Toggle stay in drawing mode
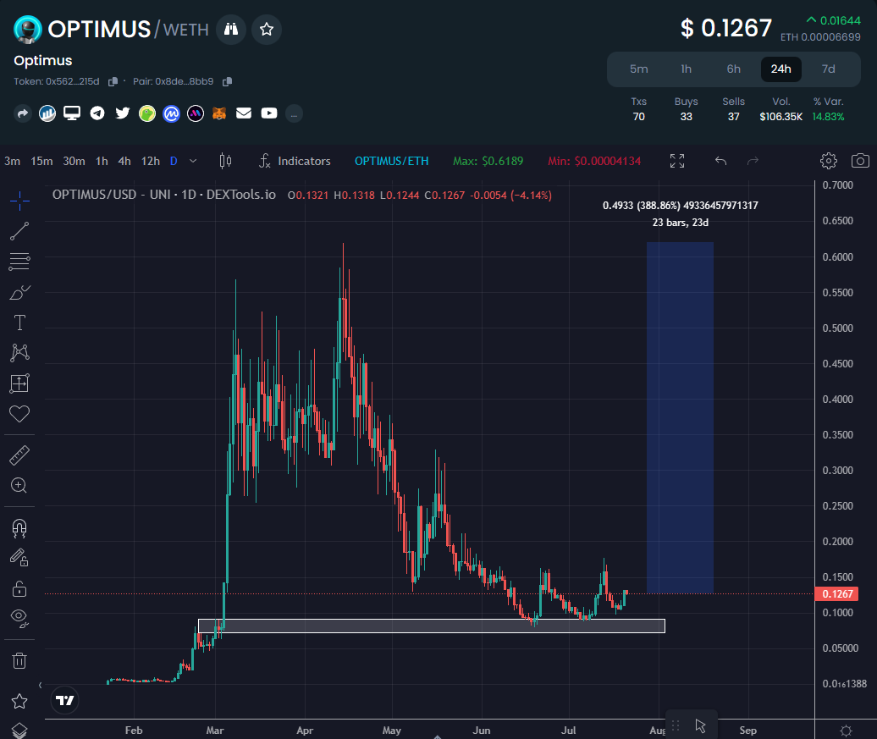 (x=19, y=557)
